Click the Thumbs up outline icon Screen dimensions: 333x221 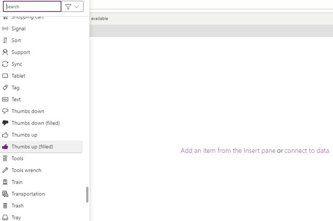pos(5,135)
